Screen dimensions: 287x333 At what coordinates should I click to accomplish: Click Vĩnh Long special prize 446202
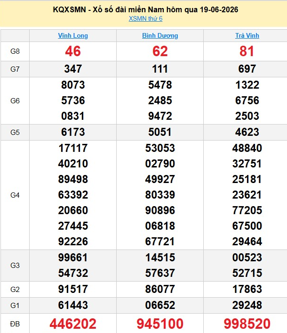[73, 324]
